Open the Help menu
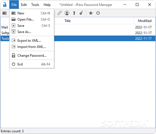Image resolution: width=156 pixels, height=134 pixels. coord(47,5)
